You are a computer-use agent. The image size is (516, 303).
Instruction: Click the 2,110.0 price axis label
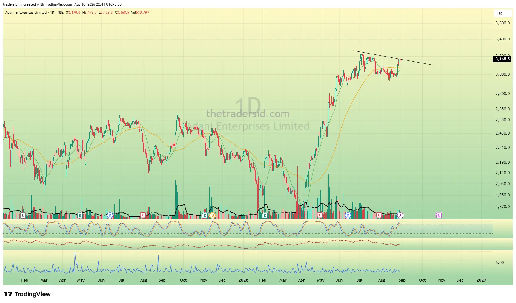[x=503, y=173]
